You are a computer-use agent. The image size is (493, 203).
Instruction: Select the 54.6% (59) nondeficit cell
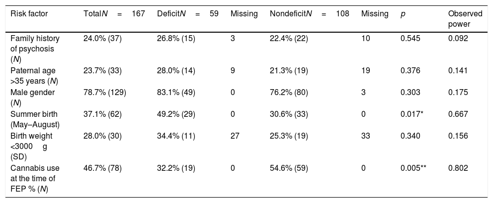[289, 169]
